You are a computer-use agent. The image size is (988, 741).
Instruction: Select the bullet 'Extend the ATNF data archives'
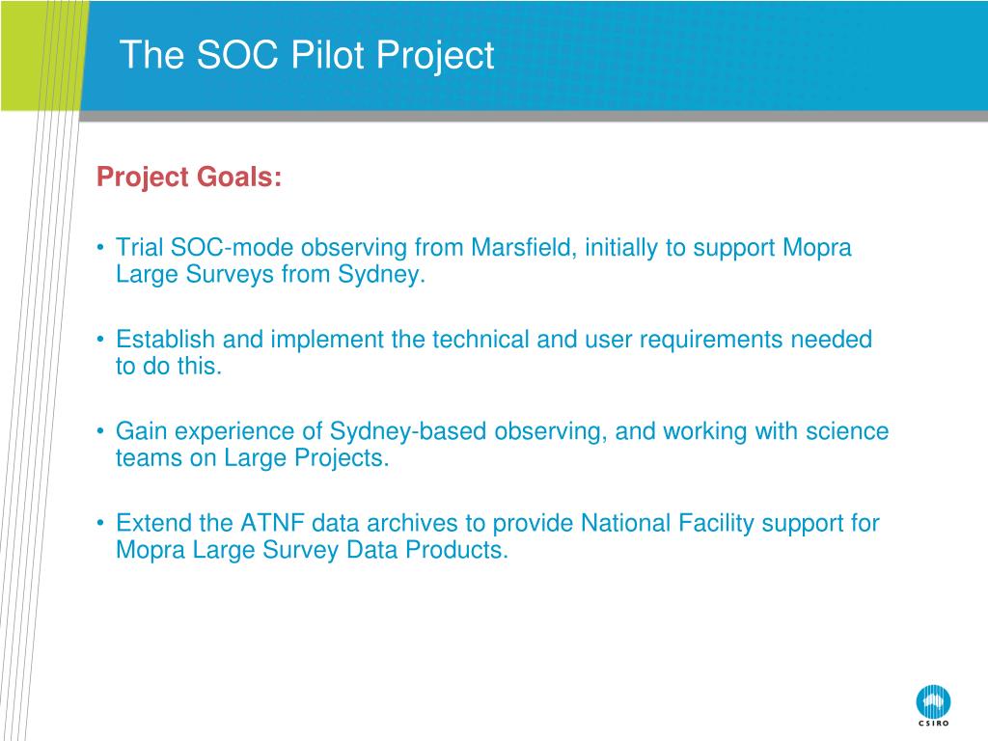(488, 536)
